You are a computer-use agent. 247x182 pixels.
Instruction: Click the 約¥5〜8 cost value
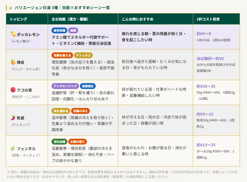(204, 34)
